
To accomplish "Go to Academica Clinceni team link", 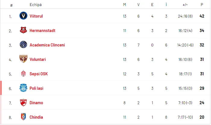I will point(47,45).
